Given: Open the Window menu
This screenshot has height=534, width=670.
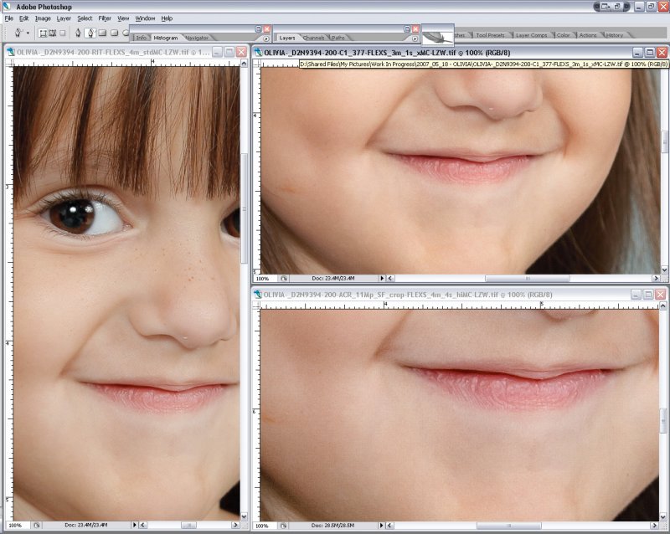Looking at the screenshot, I should point(145,18).
